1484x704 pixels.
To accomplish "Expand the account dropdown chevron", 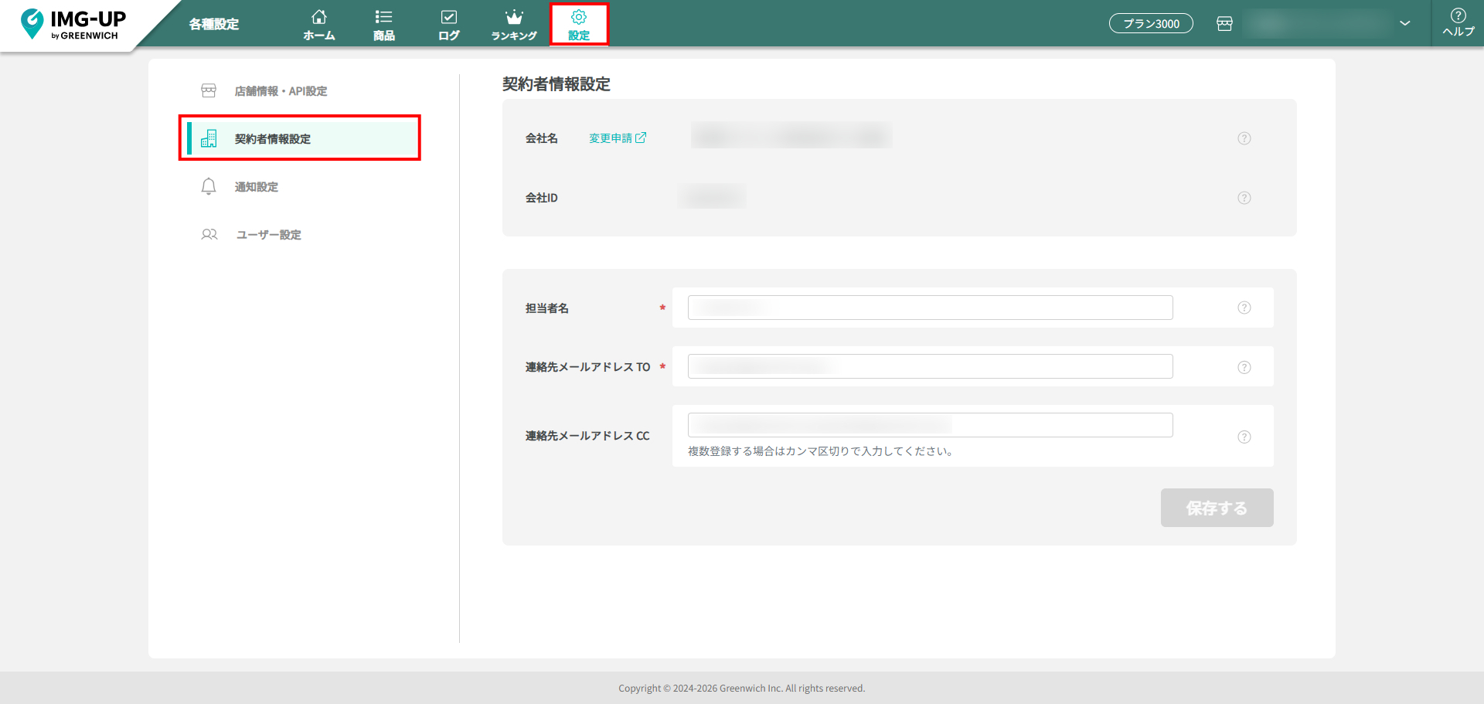I will click(1404, 23).
